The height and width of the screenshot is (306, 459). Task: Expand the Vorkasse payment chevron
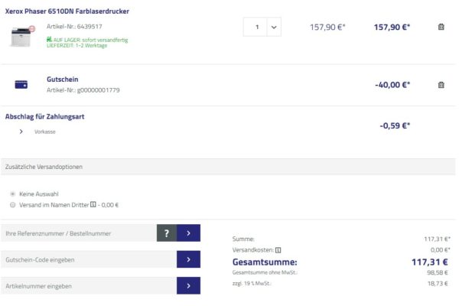coord(21,132)
